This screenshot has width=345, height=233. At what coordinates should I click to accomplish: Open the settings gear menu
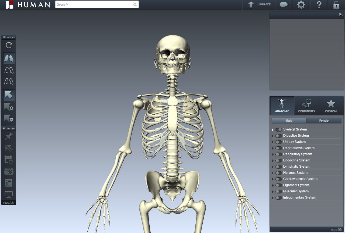click(301, 5)
